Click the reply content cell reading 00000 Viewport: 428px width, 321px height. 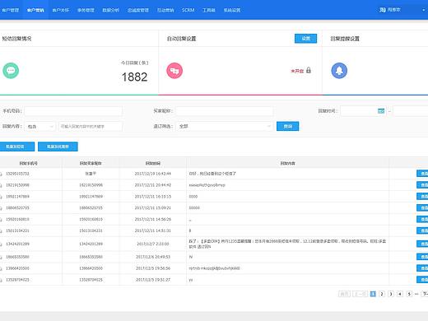[x=194, y=208]
